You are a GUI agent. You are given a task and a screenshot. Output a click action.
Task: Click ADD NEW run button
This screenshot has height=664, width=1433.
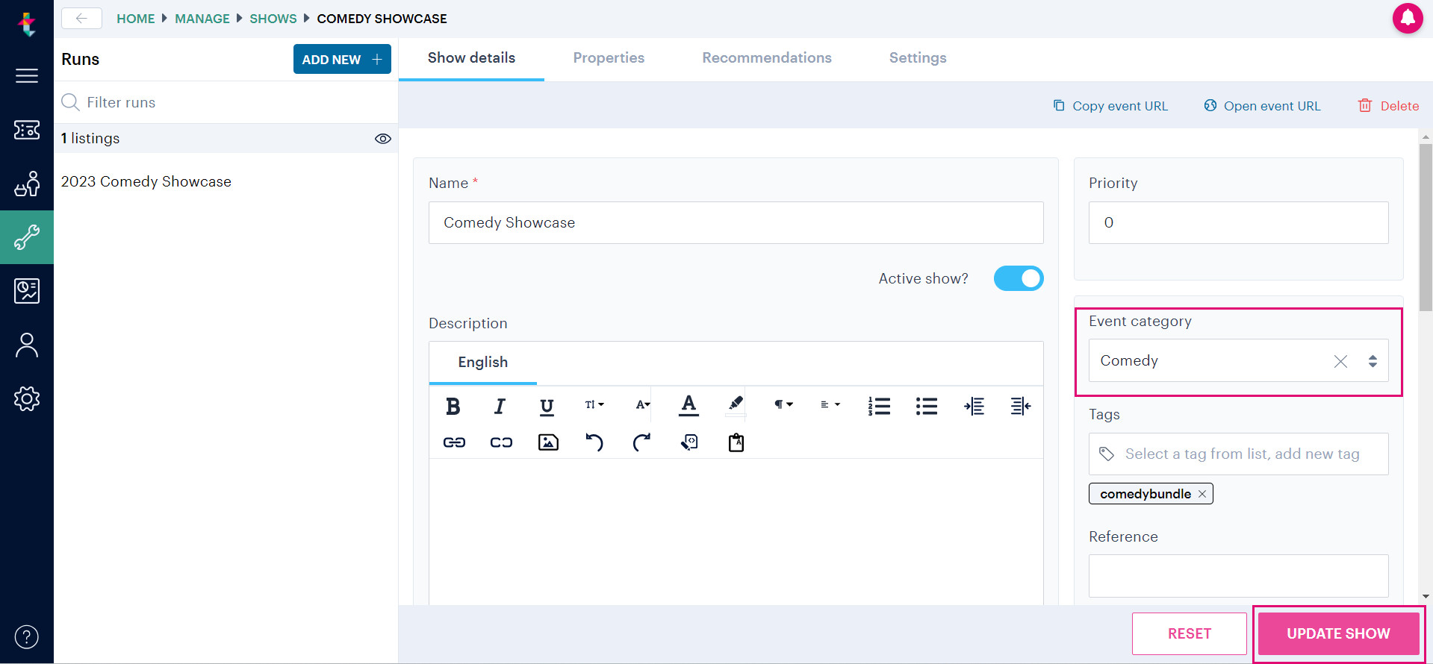click(342, 59)
